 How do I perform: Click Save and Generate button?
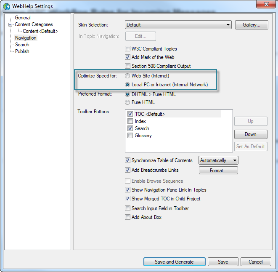point(174,262)
